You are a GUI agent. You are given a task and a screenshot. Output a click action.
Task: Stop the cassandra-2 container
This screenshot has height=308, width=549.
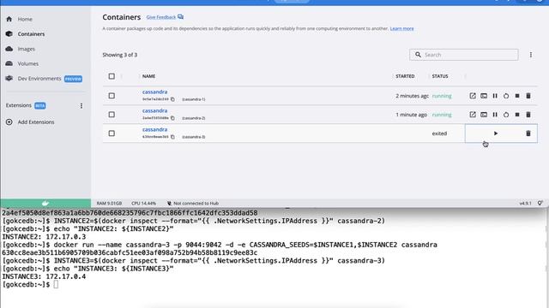[x=517, y=115]
